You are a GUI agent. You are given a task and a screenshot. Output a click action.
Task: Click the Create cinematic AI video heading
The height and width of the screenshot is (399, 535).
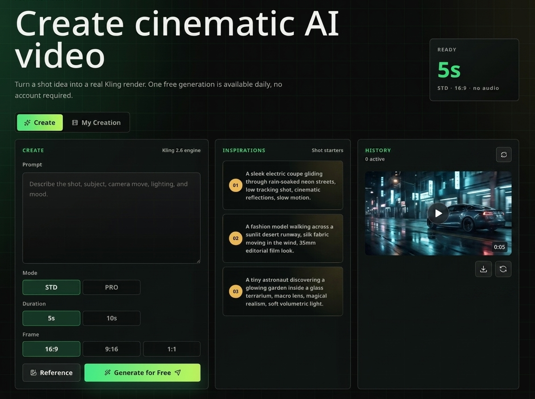tap(177, 39)
